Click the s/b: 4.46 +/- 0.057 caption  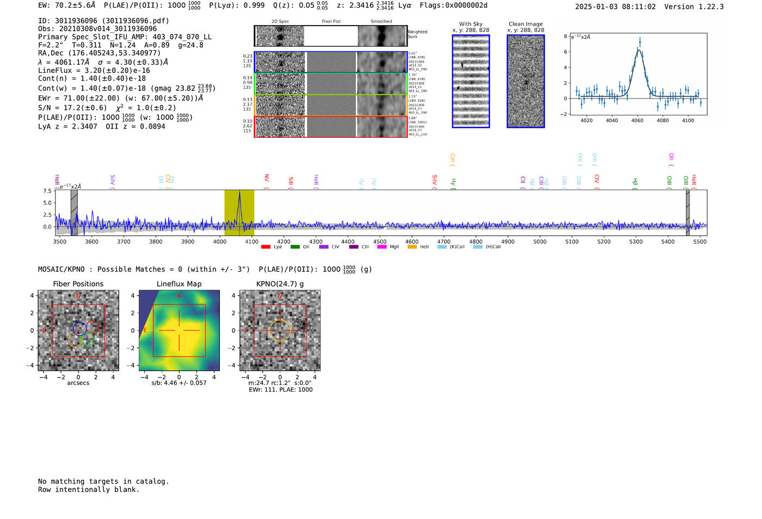point(179,383)
